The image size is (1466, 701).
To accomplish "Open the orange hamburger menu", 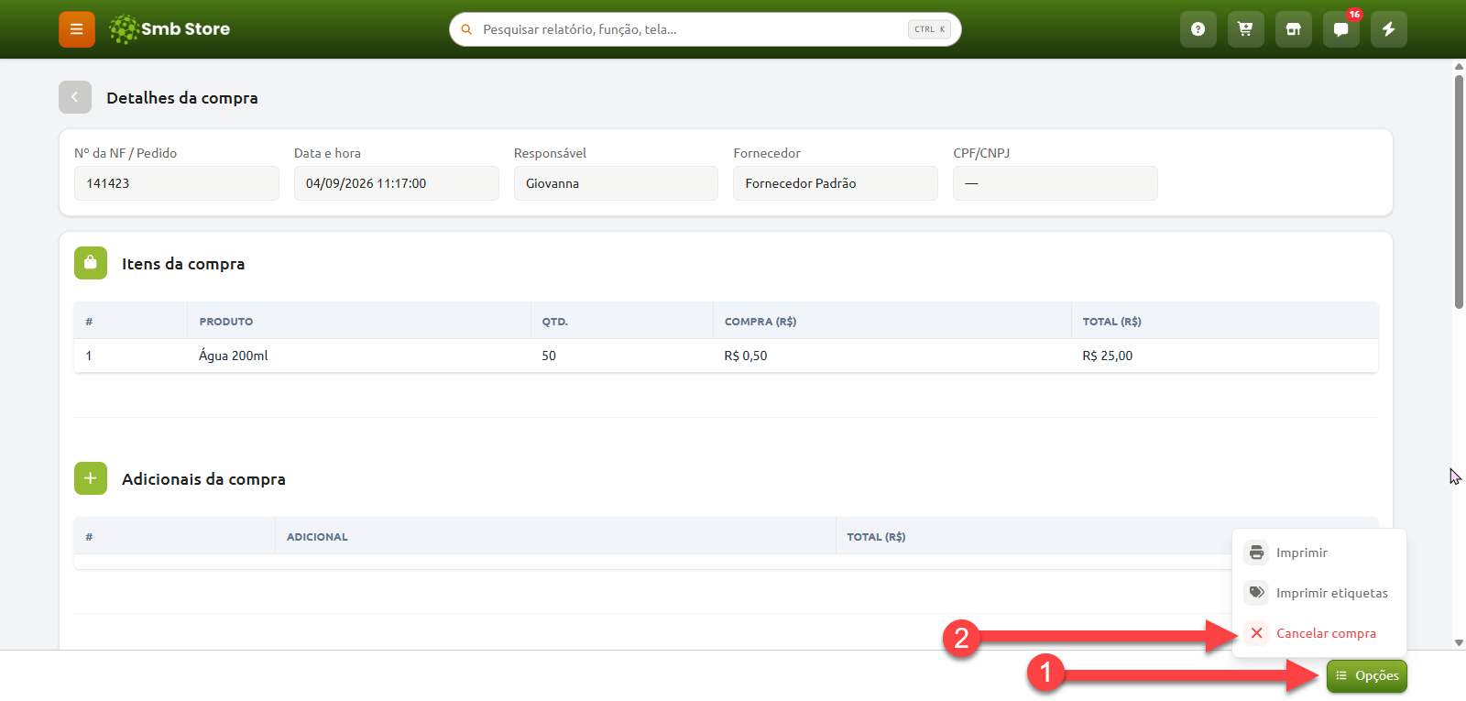I will 77,29.
